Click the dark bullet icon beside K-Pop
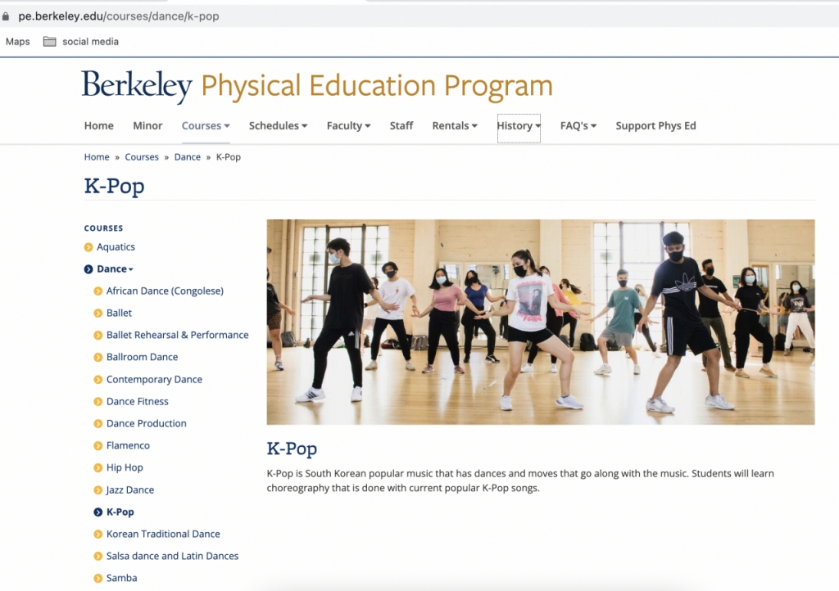 pos(98,512)
